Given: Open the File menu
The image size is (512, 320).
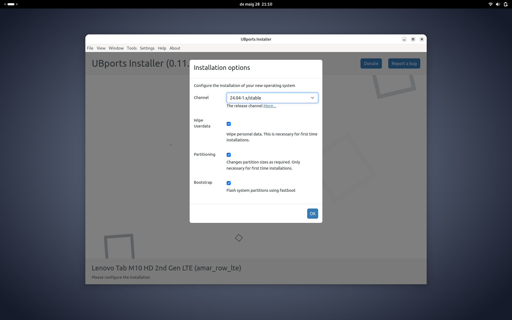Looking at the screenshot, I should [x=90, y=48].
